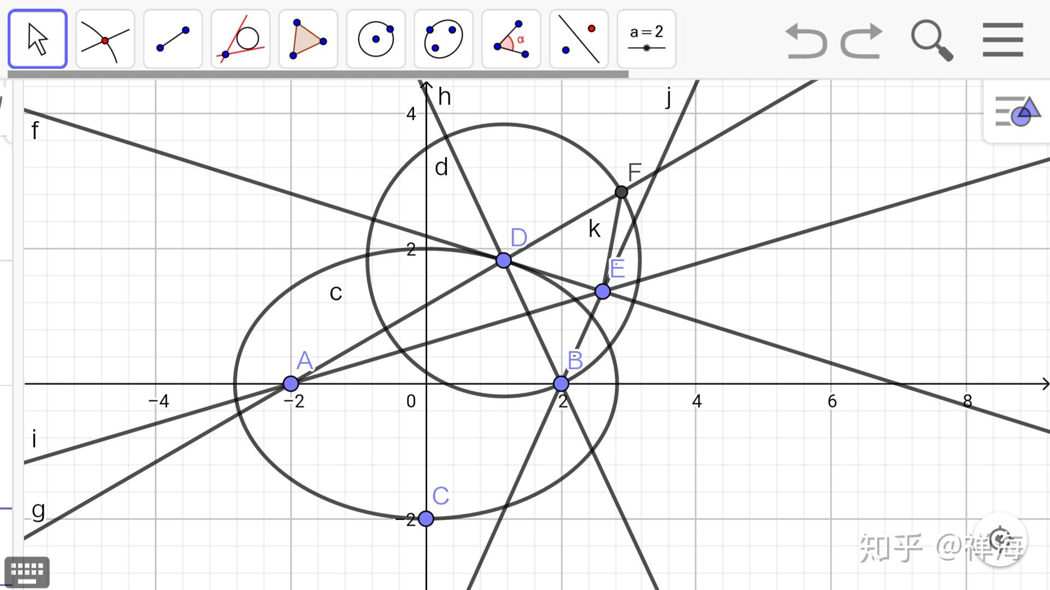Choose the Conic through points tool
1050x590 pixels.
[x=444, y=39]
